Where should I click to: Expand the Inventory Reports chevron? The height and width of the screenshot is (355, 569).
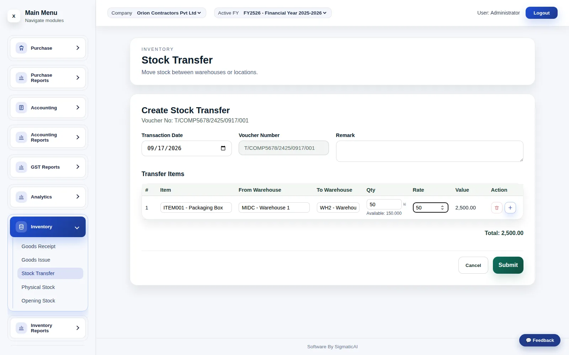78,328
